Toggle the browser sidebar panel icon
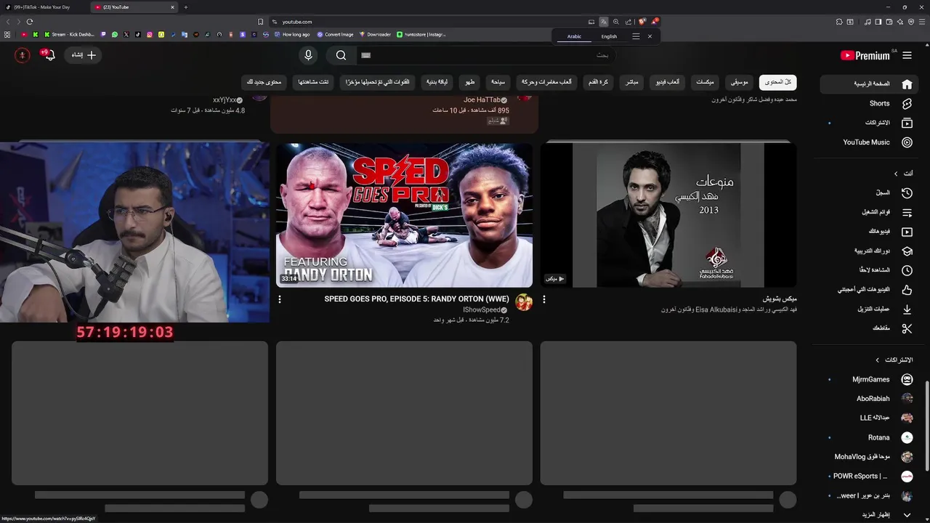The height and width of the screenshot is (523, 930). (x=878, y=22)
